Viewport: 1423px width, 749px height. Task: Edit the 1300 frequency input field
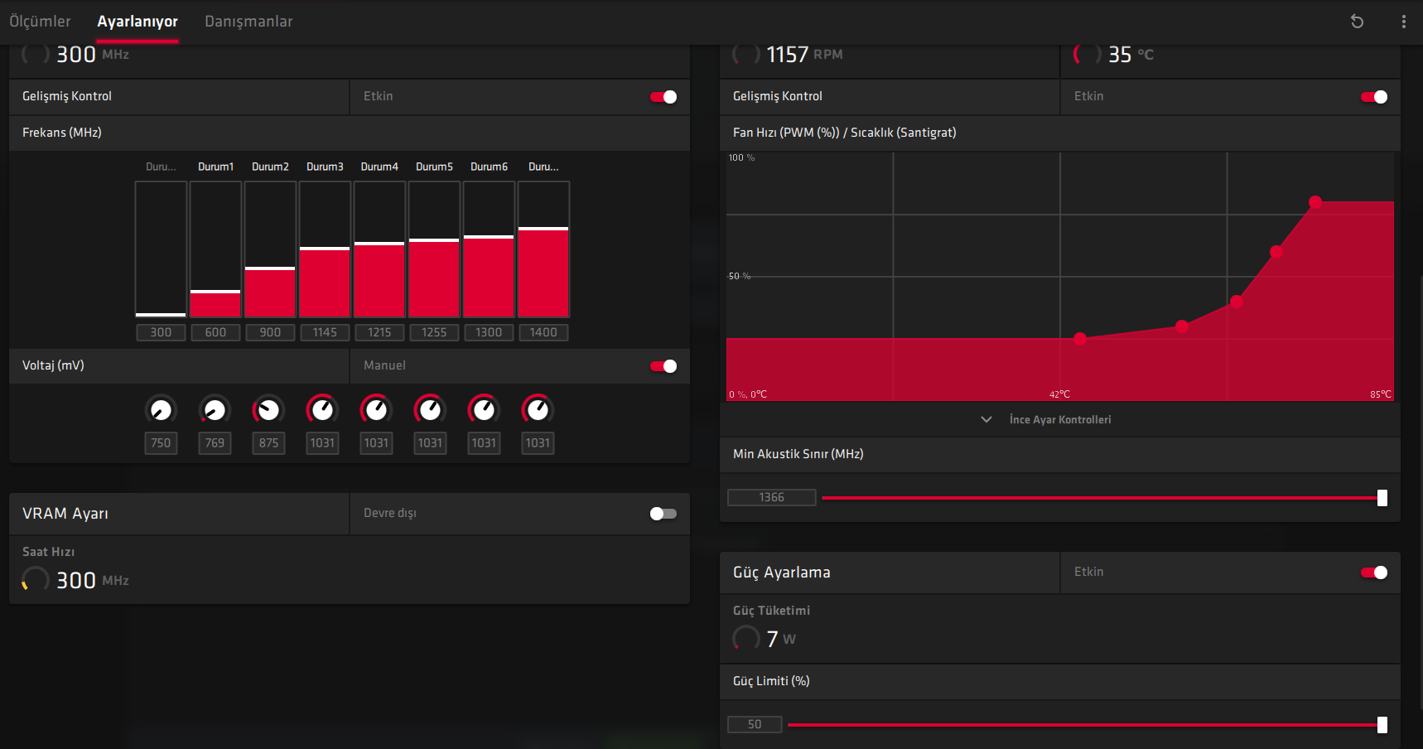pos(489,332)
